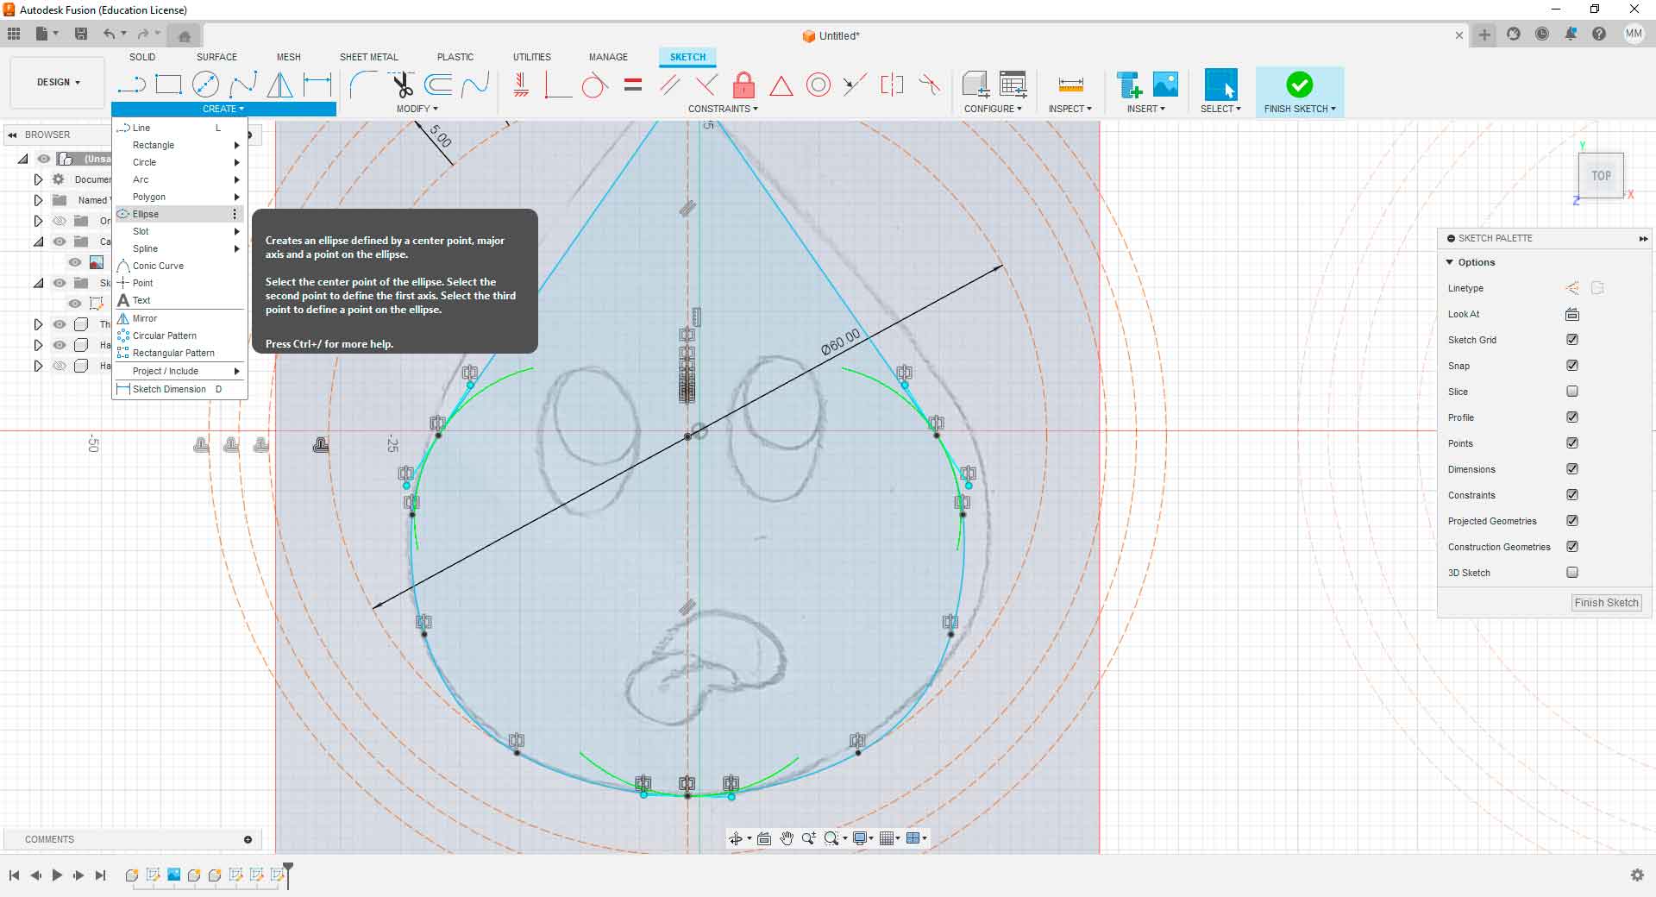Switch to the SURFACE tab

click(x=216, y=57)
